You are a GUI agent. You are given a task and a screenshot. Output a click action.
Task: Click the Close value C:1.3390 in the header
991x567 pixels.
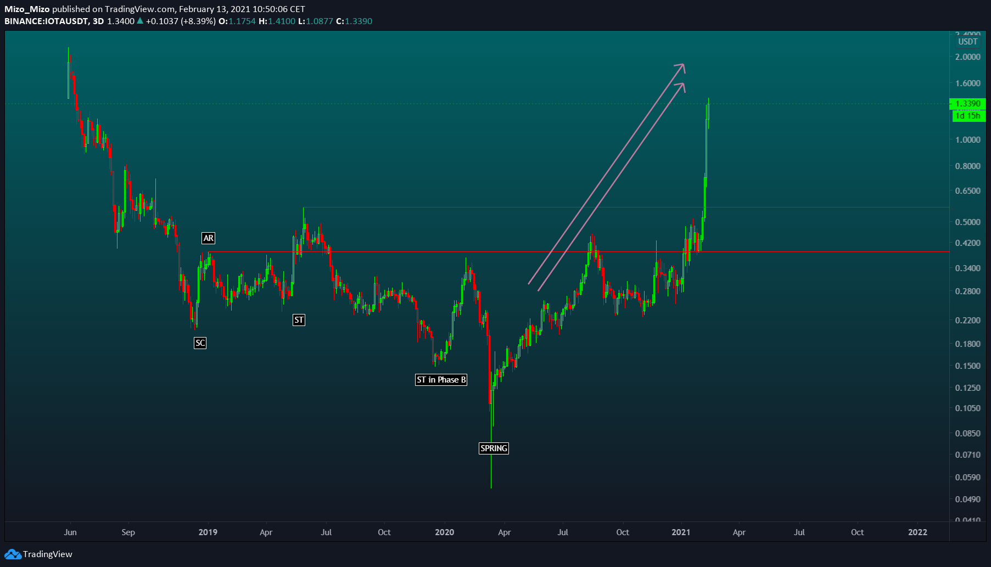(354, 21)
